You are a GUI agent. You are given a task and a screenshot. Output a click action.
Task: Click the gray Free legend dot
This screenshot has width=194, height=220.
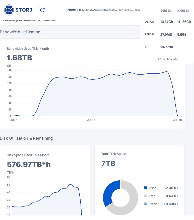pos(145,196)
